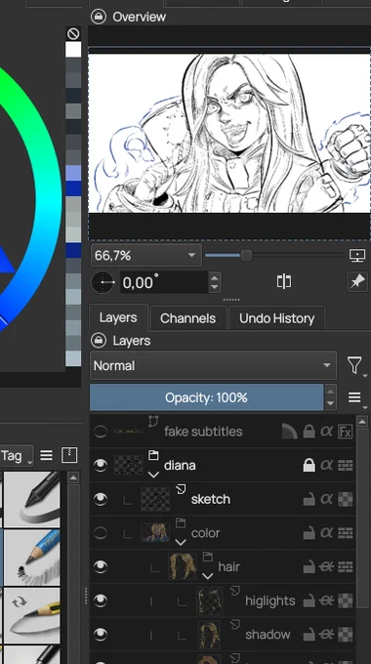Viewport: 371px width, 664px height.
Task: Toggle inherit alpha on the hair layer
Action: click(x=326, y=566)
